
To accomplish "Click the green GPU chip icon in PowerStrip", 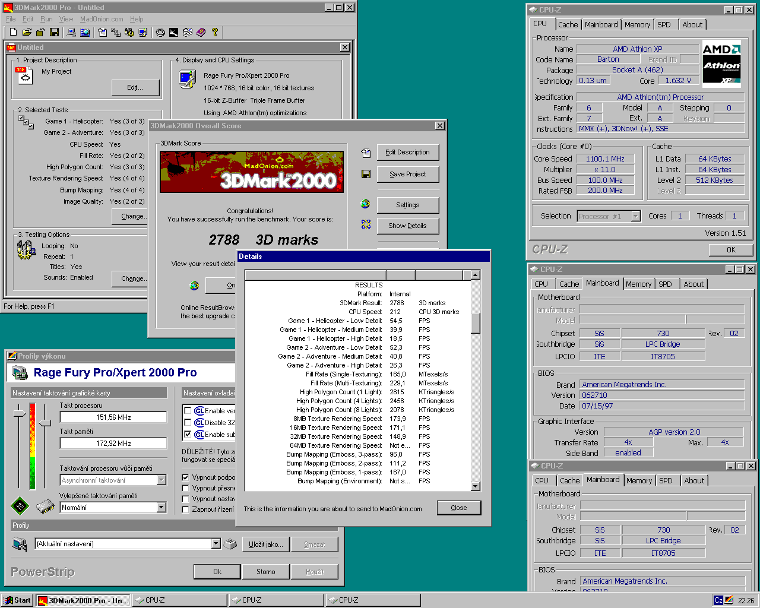I will coord(20,506).
